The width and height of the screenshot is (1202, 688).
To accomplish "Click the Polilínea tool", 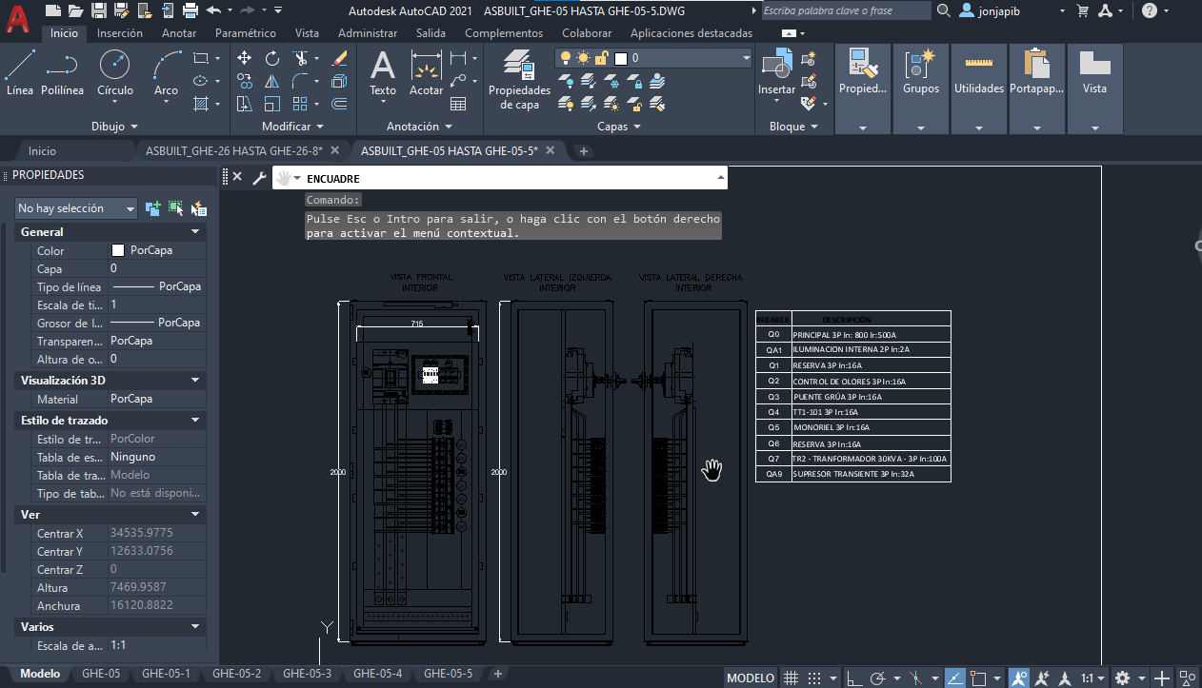I will [62, 73].
